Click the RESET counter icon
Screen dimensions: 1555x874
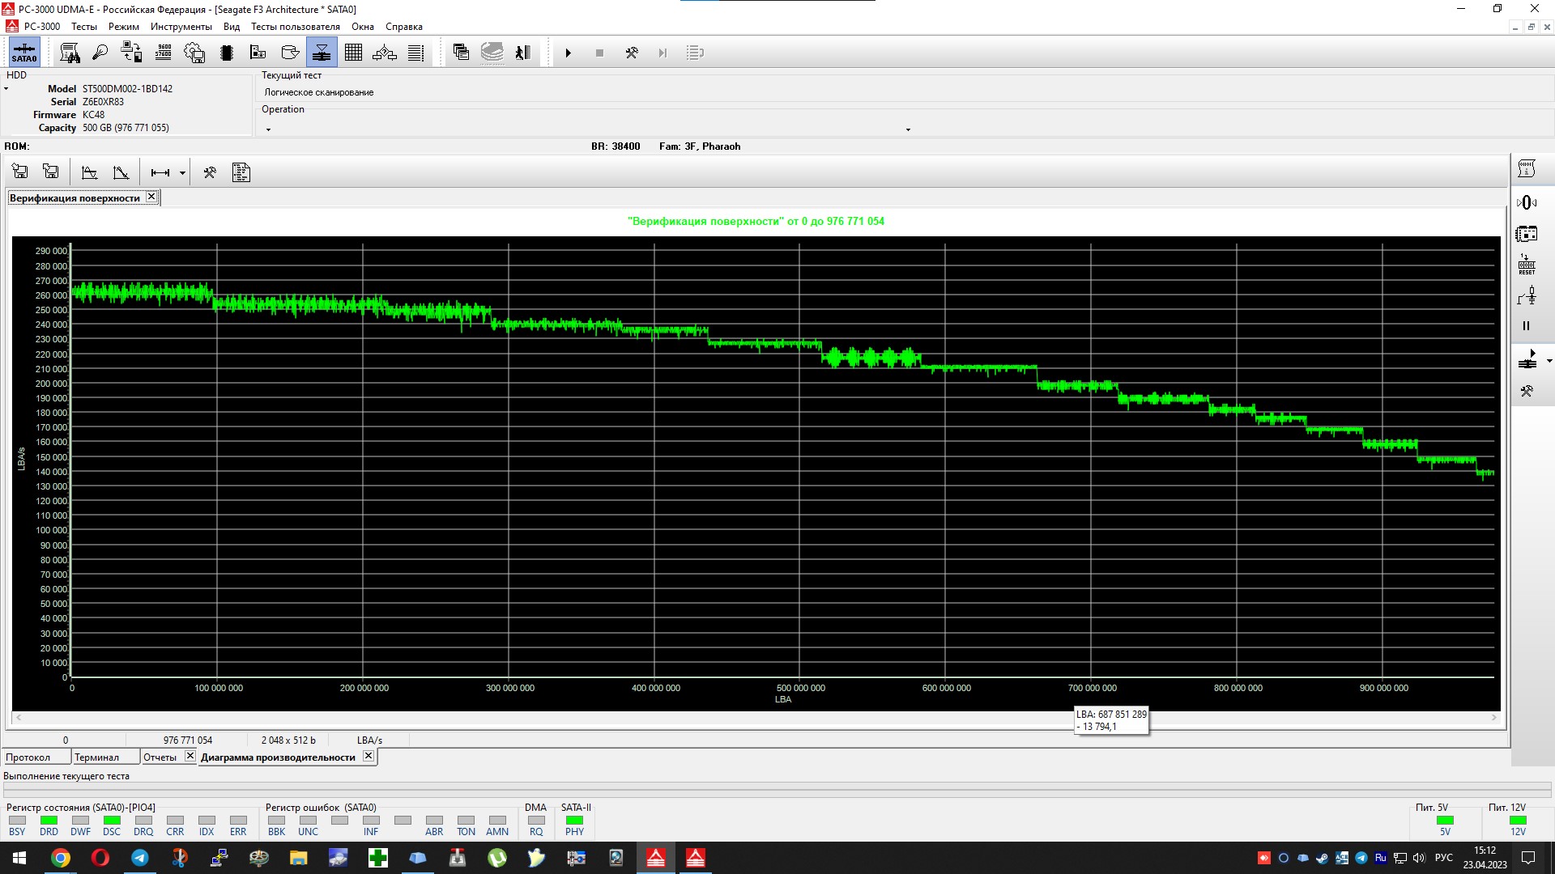click(1527, 265)
